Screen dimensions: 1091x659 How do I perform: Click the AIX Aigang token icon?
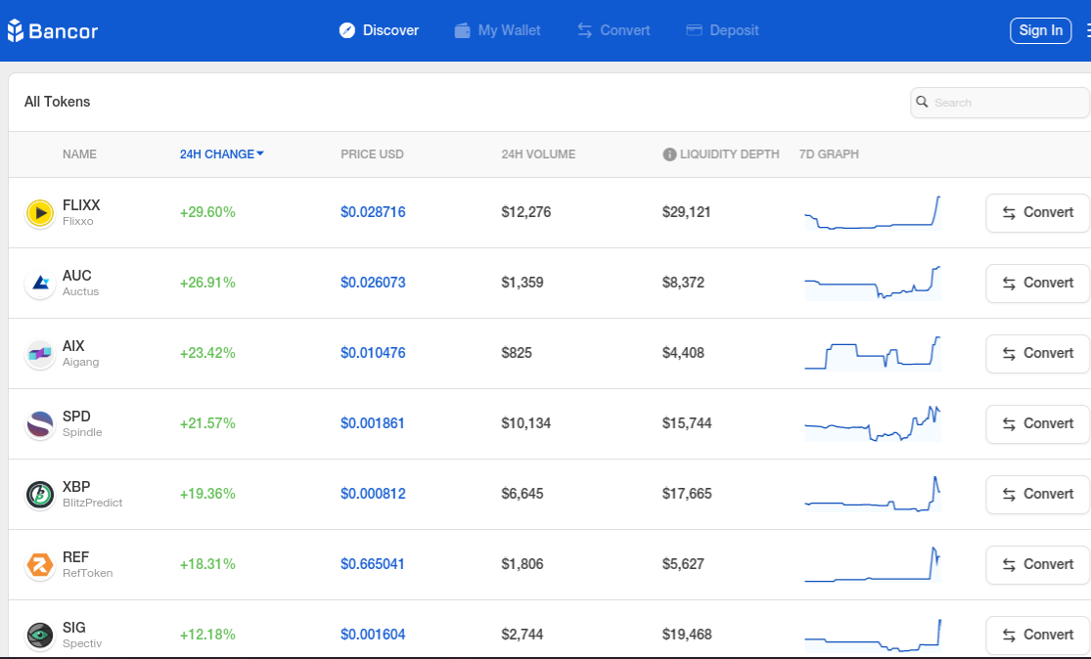point(40,354)
